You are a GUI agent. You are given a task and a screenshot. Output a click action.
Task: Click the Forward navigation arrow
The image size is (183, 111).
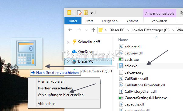click(x=79, y=30)
